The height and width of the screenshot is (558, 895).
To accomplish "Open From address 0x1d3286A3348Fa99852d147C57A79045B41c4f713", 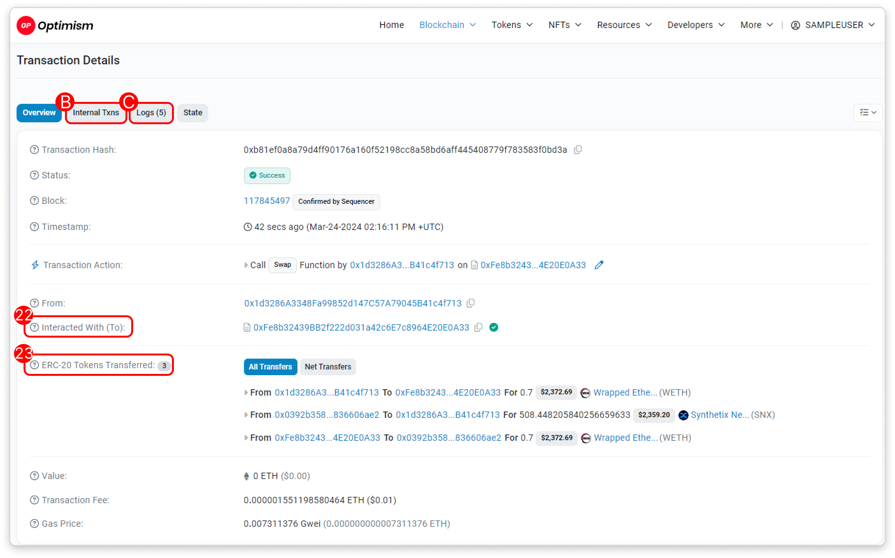I will (353, 303).
